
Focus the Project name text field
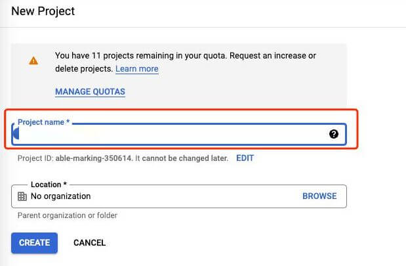tap(171, 135)
